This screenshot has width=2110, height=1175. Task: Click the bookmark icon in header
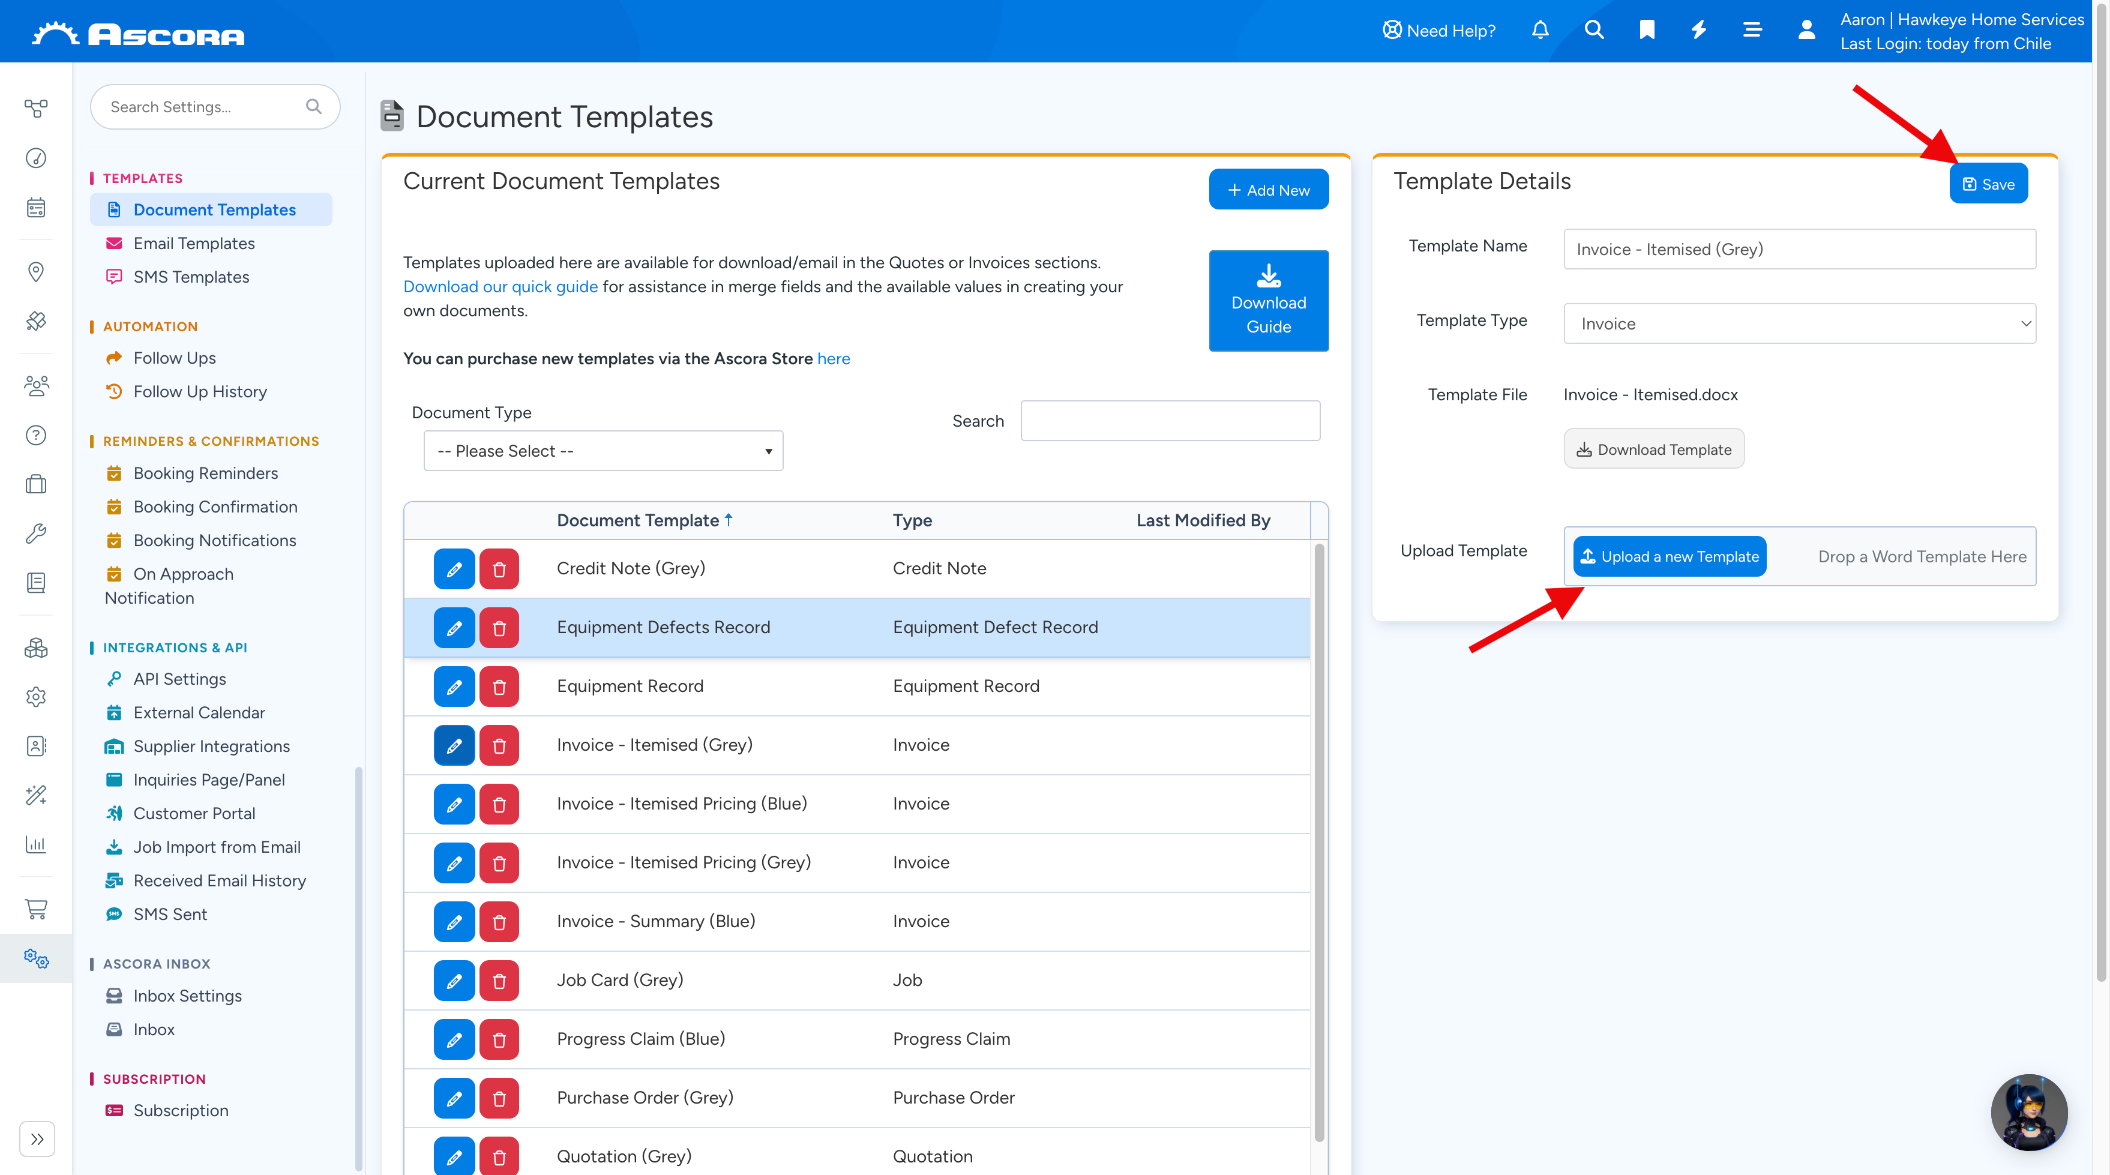[1646, 30]
